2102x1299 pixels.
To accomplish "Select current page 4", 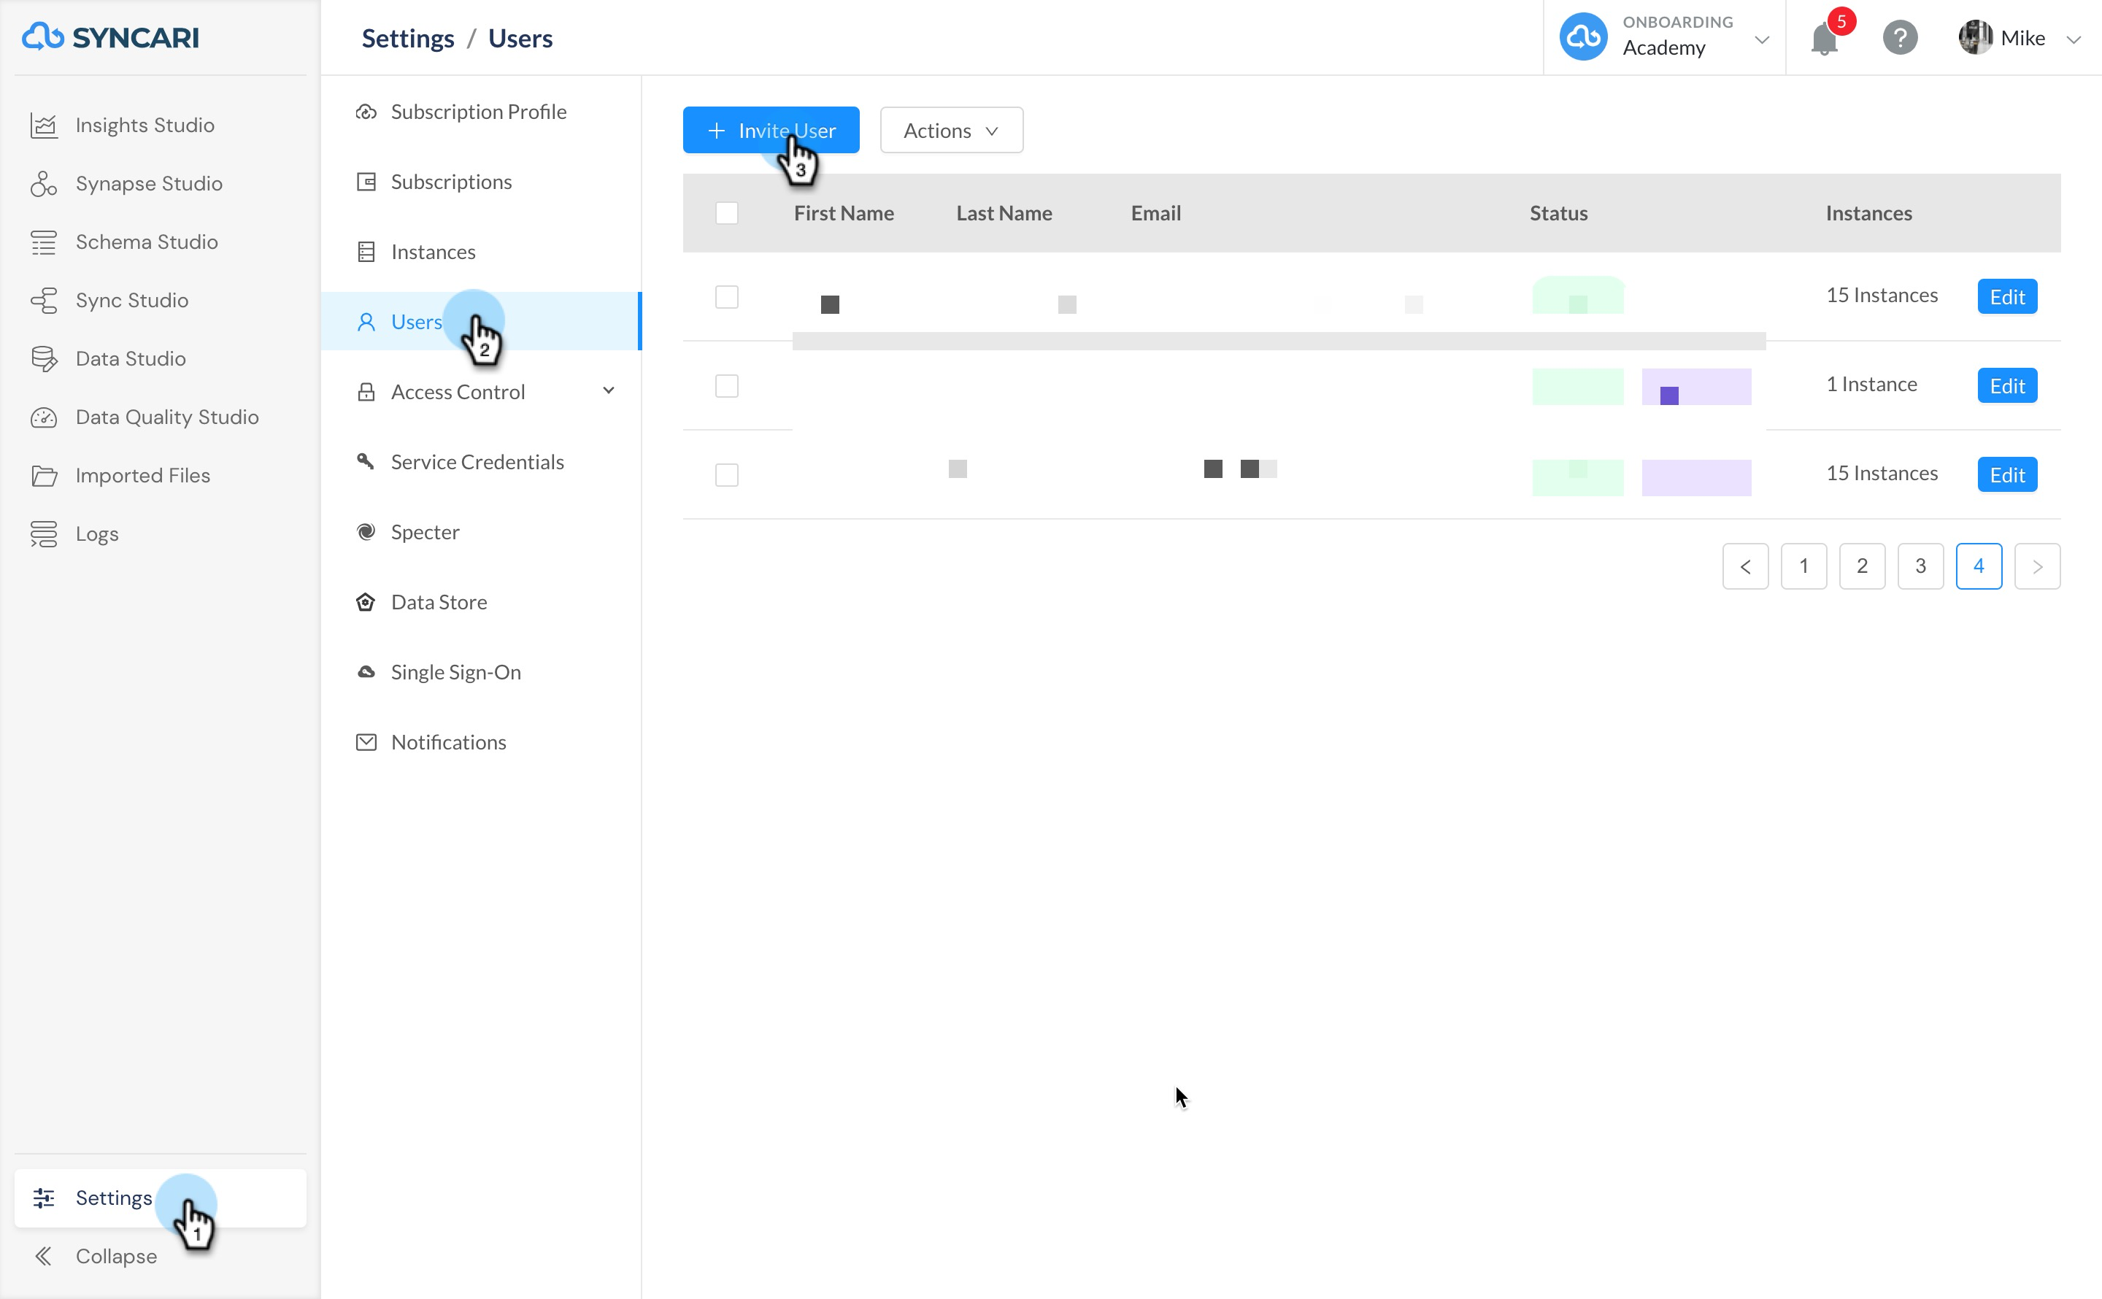I will (1979, 566).
